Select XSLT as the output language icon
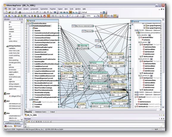 coord(61,12)
